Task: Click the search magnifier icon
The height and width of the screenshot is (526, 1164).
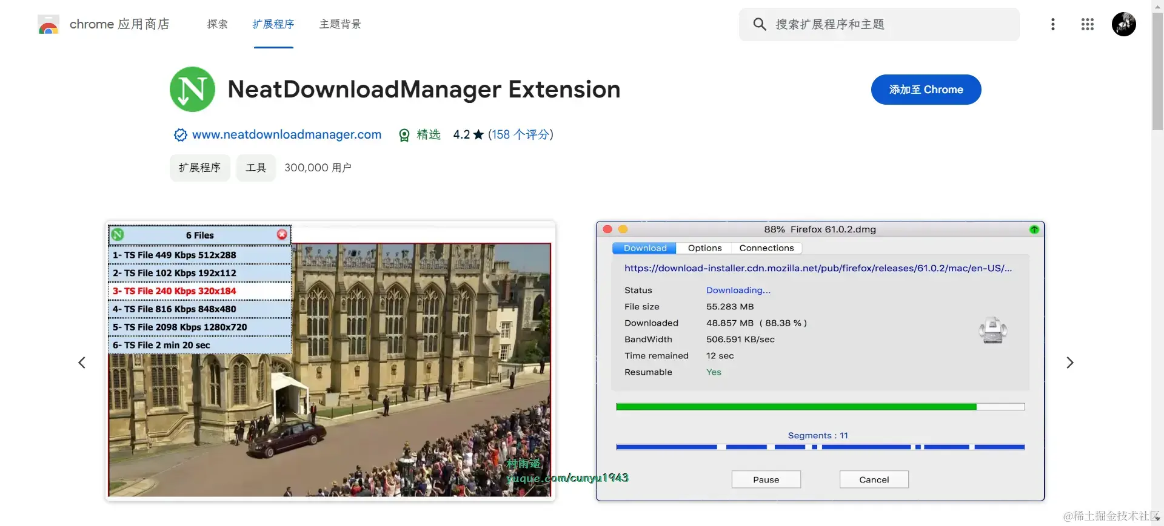Action: 760,24
